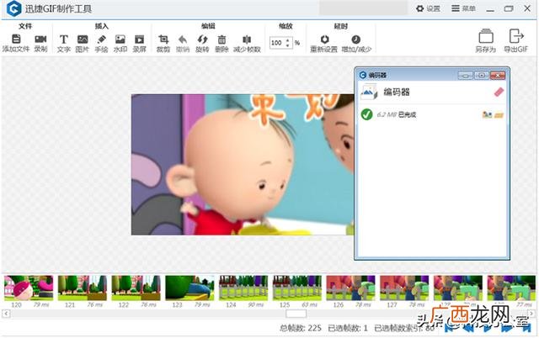This screenshot has width=539, height=338.
Task: Open the 菜单 hamburger menu
Action: tap(463, 8)
